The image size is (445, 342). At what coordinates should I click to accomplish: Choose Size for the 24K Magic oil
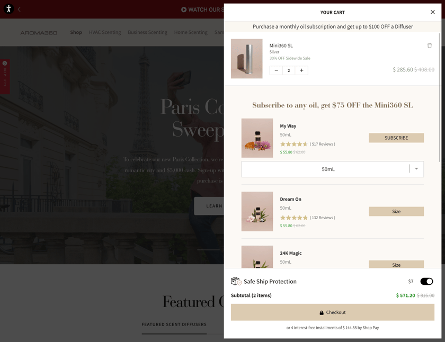point(396,264)
